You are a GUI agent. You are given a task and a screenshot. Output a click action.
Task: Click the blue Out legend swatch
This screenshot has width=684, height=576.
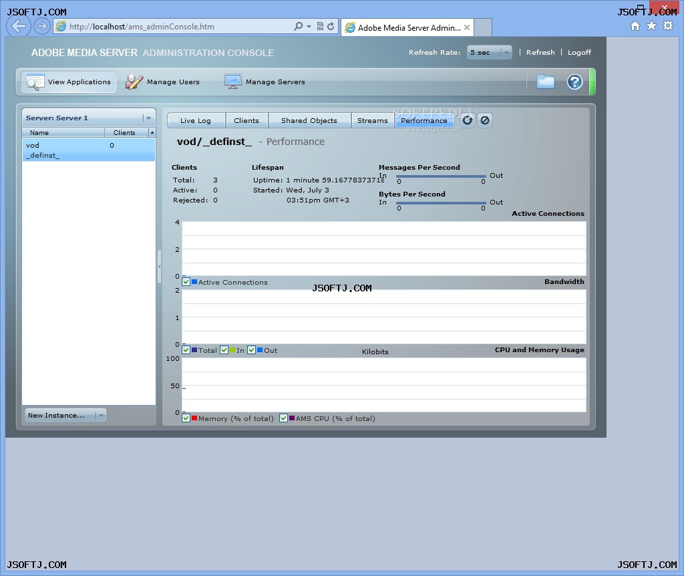tap(260, 350)
